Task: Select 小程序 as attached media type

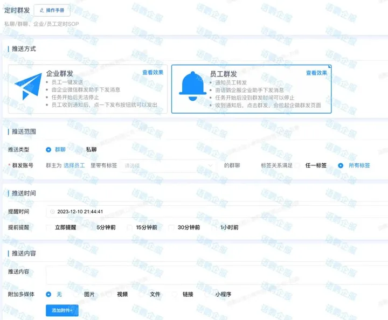Action: (x=209, y=294)
